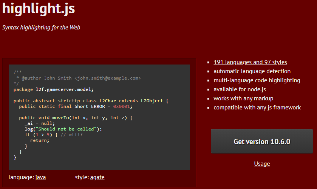Click the 'style:' label
Viewport: 317px width, 189px height.
[x=82, y=177]
